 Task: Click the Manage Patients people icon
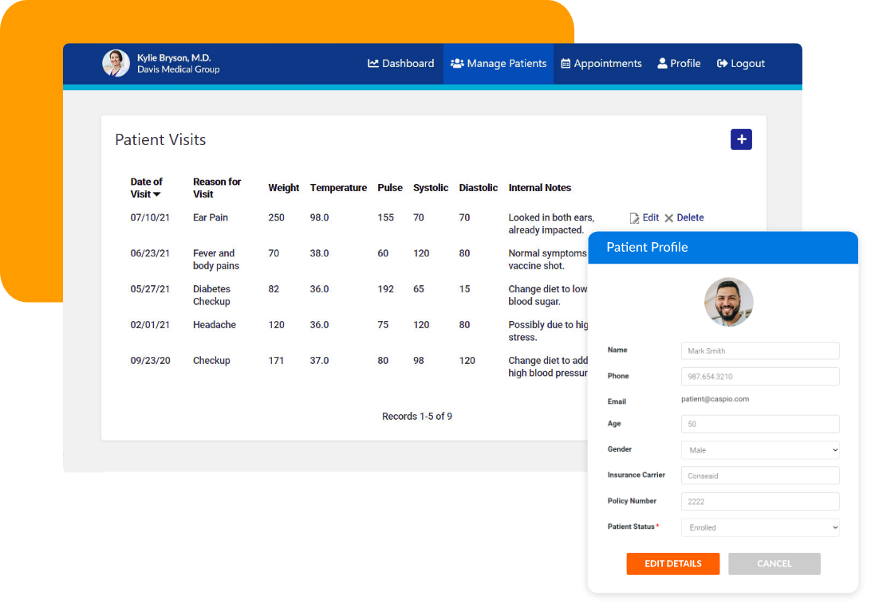coord(457,63)
